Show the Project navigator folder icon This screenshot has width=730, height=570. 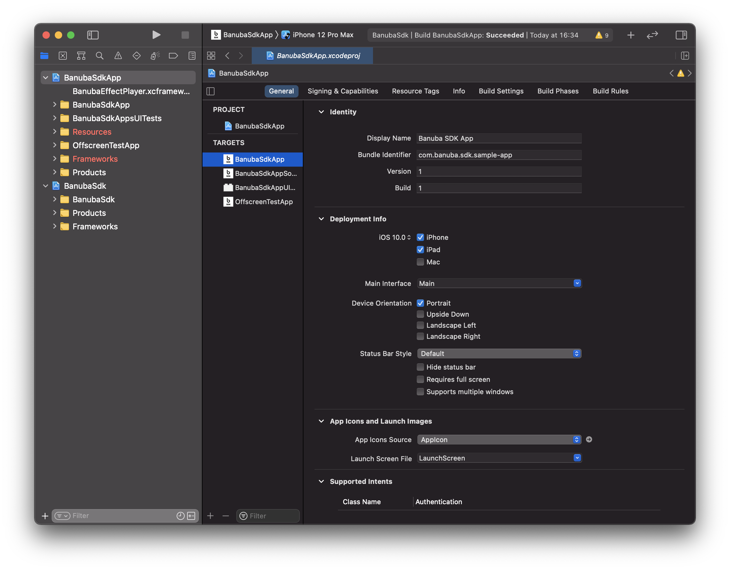pos(44,56)
